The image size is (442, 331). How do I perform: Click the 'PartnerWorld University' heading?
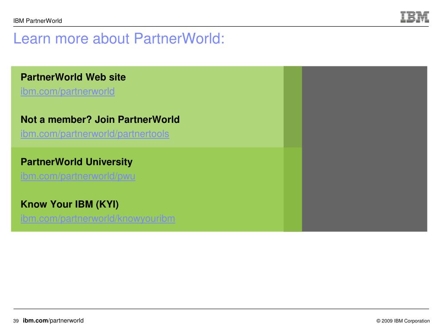pos(76,162)
